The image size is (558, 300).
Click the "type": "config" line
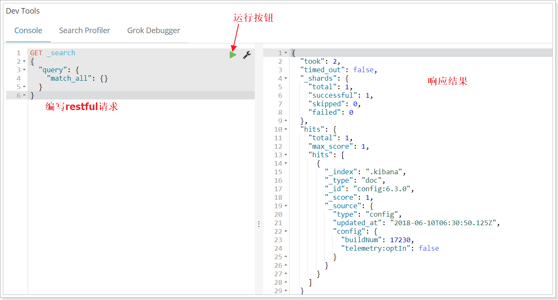[x=368, y=214]
